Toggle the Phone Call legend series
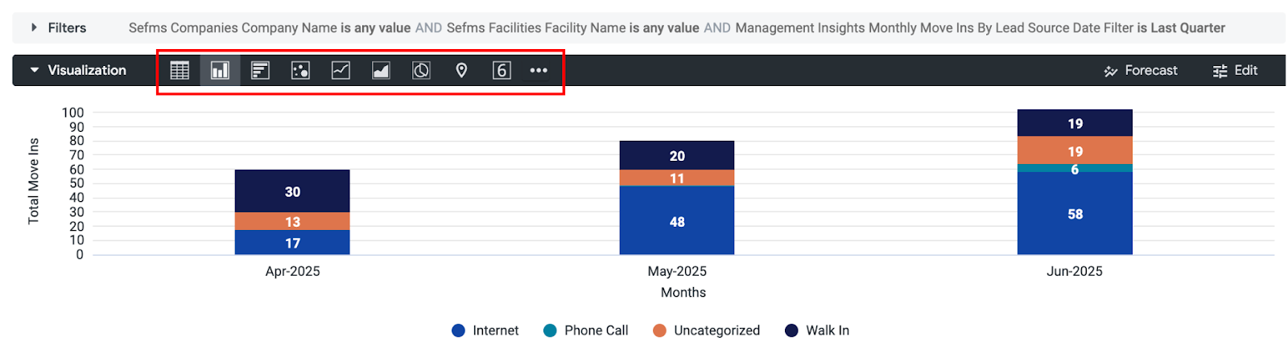 [x=586, y=330]
